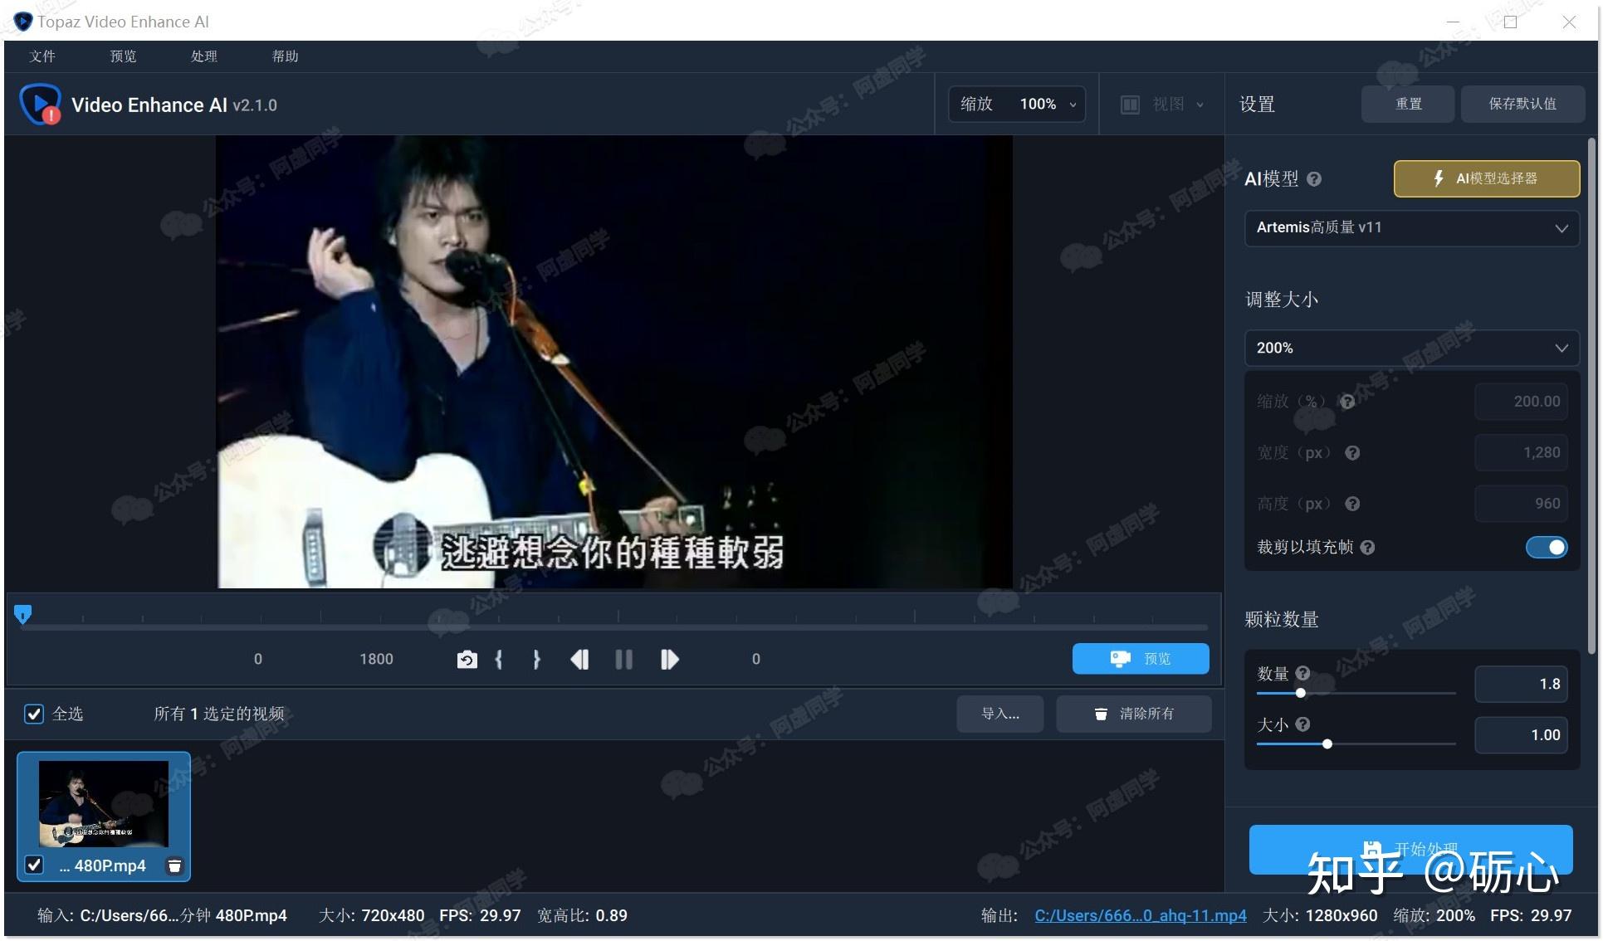
Task: Expand the 200% resize dropdown
Action: 1411,349
